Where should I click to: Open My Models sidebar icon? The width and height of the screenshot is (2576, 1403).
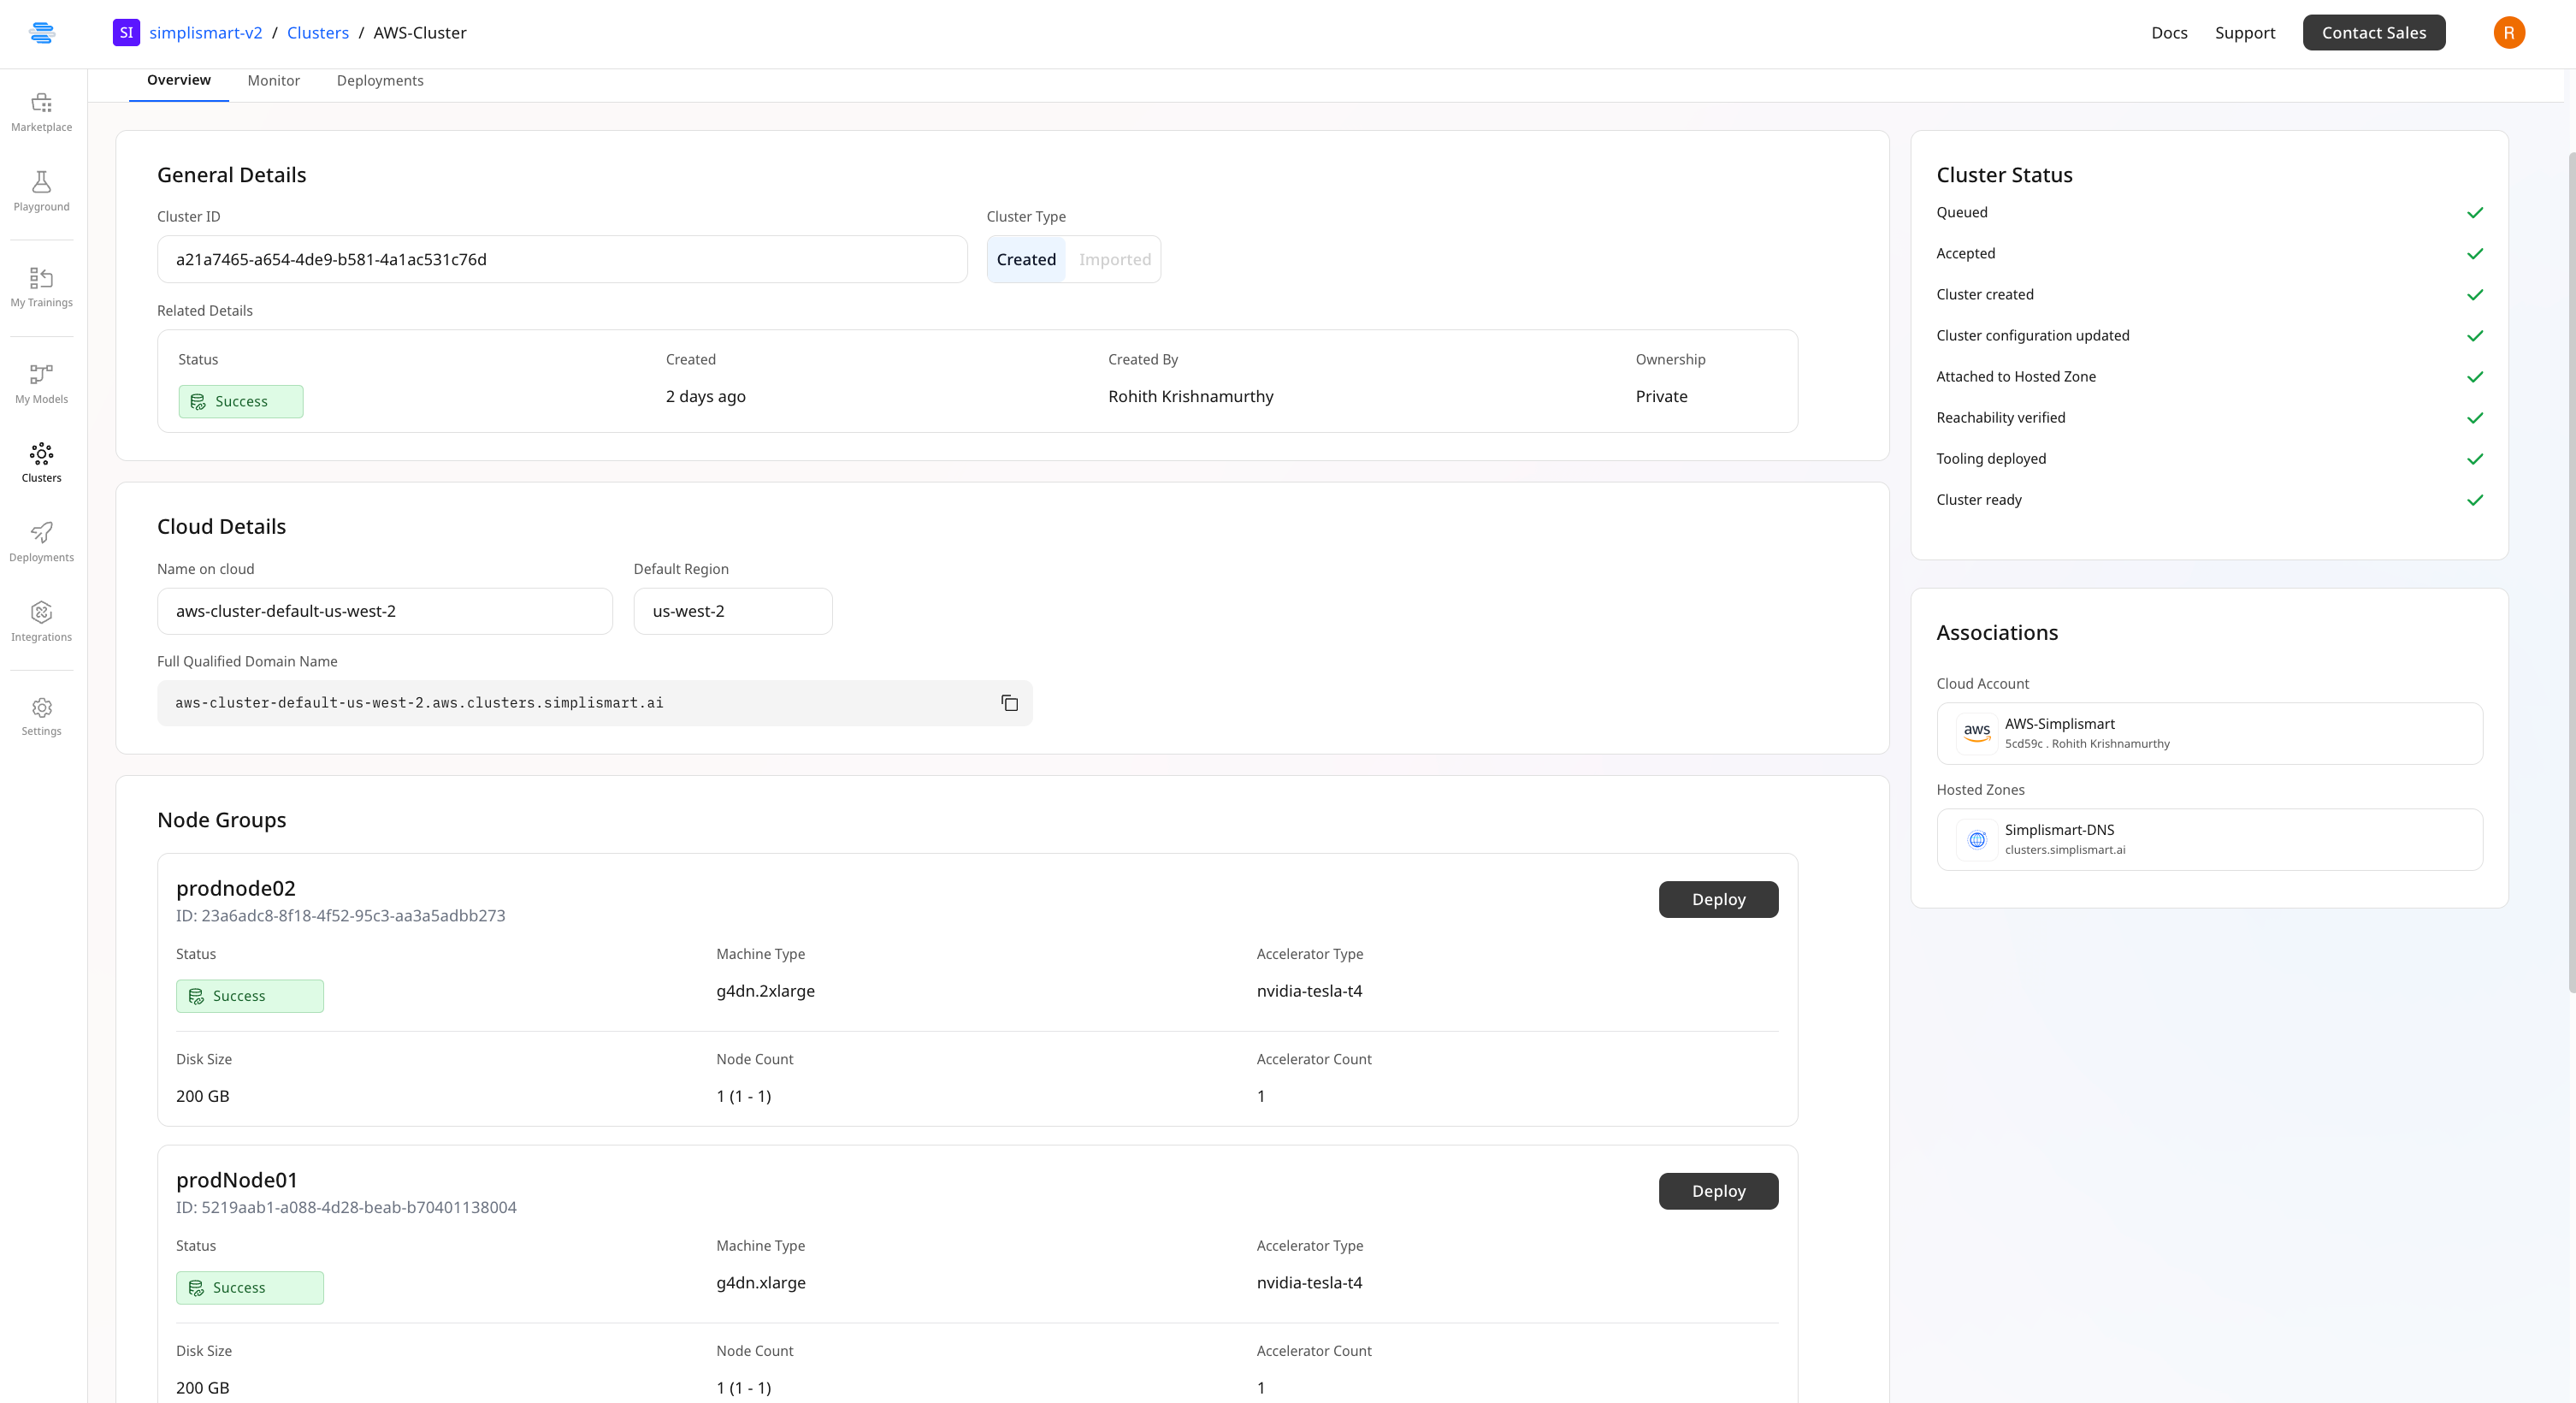[41, 383]
